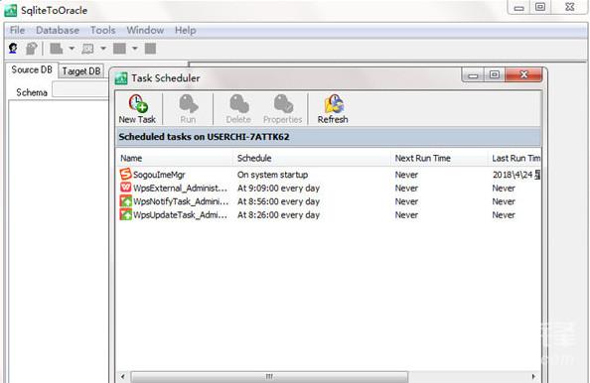Click 'At 9:09:00 every day' cell
Viewport: 590px width, 383px height.
click(278, 188)
